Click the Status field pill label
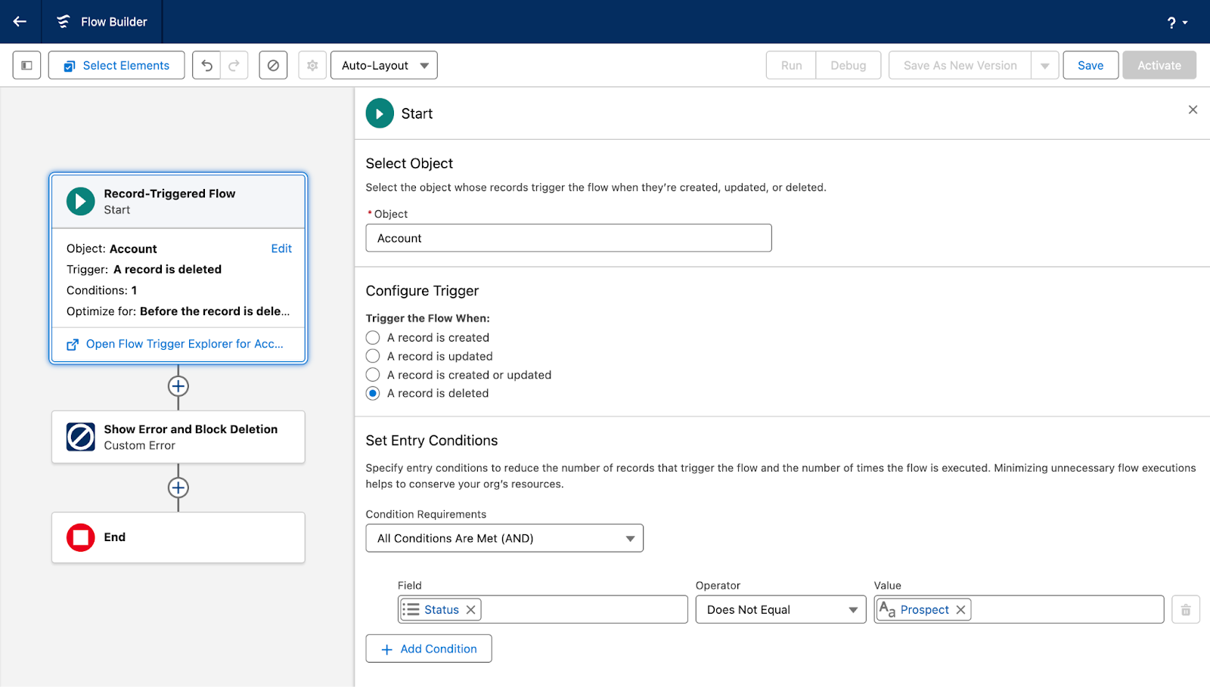This screenshot has width=1210, height=687. 442,610
